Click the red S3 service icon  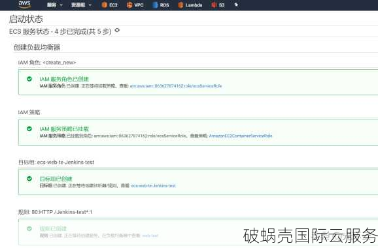pyautogui.click(x=214, y=5)
